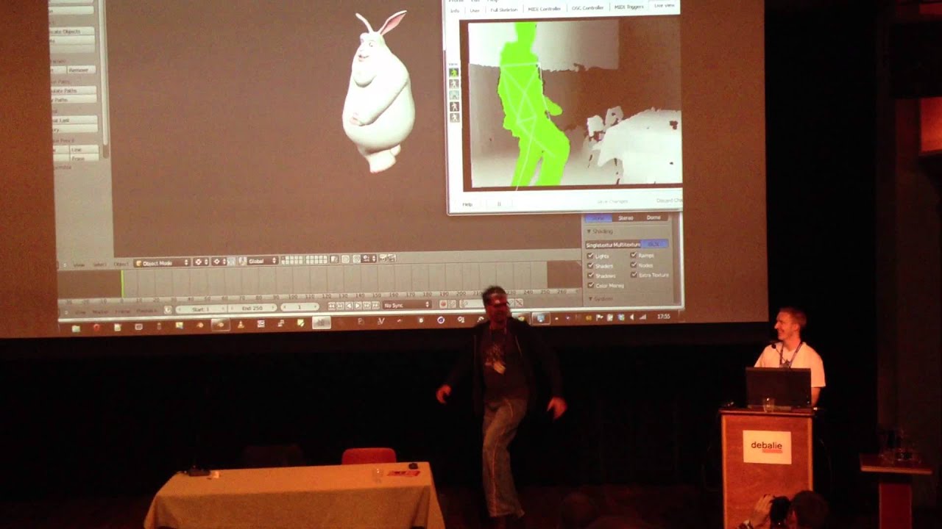
Task: Toggle the Color Management checkbox
Action: (590, 285)
